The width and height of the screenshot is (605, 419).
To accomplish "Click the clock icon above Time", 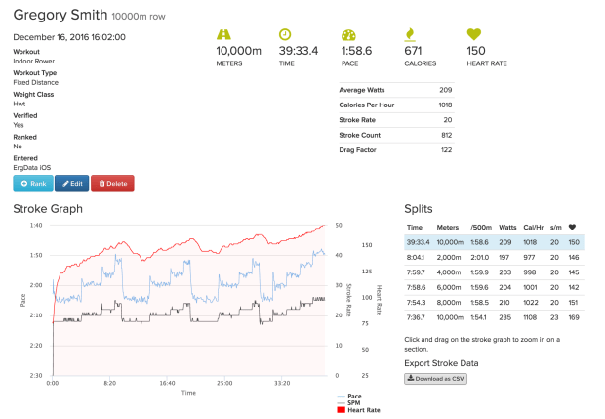I will tap(285, 32).
